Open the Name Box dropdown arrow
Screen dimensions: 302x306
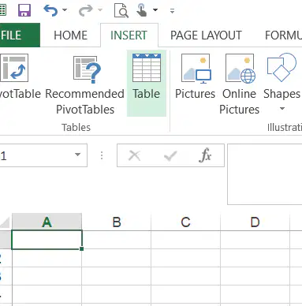(x=77, y=155)
